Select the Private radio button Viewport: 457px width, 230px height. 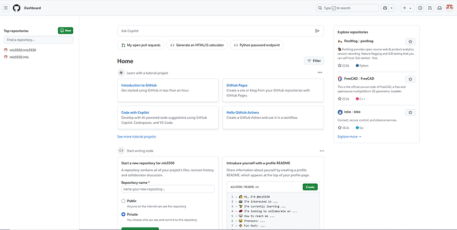pos(123,214)
